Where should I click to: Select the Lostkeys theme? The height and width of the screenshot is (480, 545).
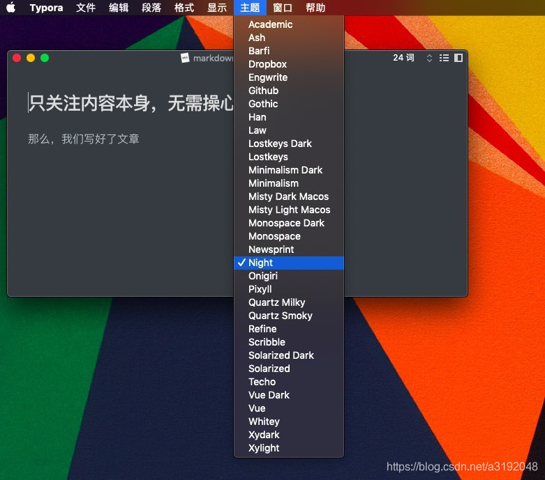[x=289, y=157]
